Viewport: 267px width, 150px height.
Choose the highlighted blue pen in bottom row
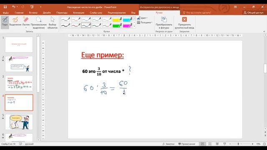coord(86,25)
